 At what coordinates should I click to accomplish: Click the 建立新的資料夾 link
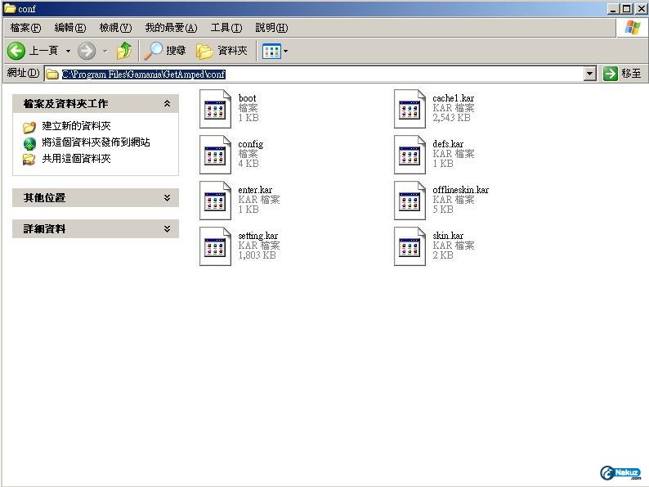pyautogui.click(x=76, y=126)
